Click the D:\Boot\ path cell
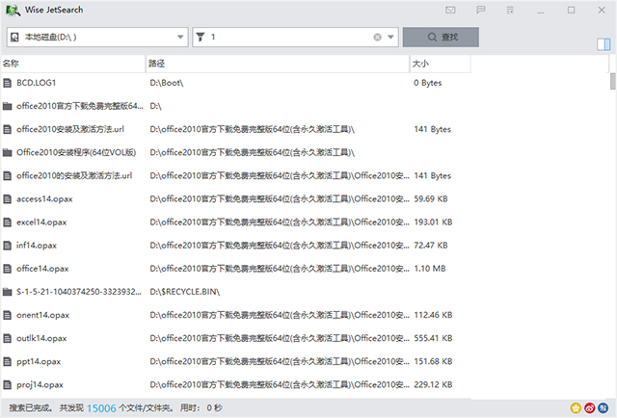Viewport: 617px width, 418px height. pyautogui.click(x=167, y=83)
